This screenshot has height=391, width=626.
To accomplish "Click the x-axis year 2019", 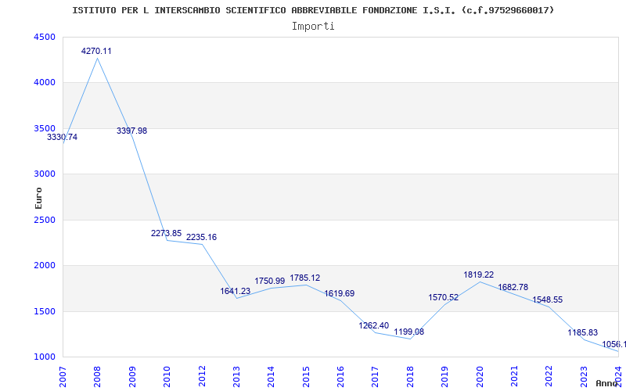I will [444, 377].
